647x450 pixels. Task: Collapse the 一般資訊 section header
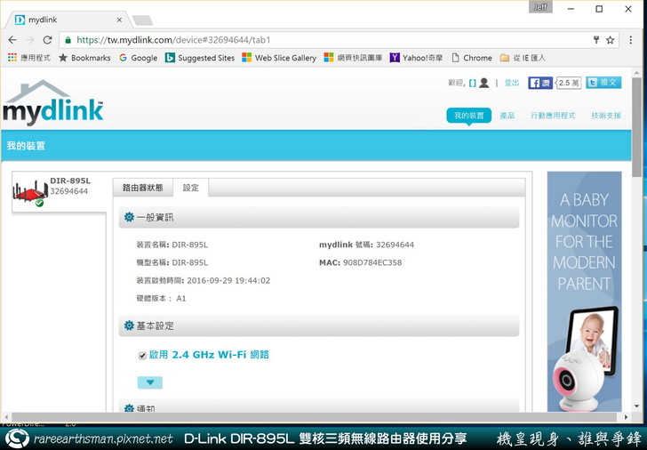(319, 217)
